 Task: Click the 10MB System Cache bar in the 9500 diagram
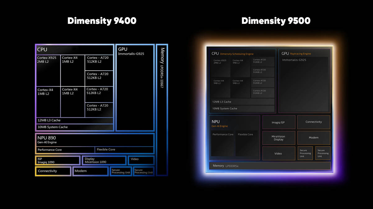[243, 109]
